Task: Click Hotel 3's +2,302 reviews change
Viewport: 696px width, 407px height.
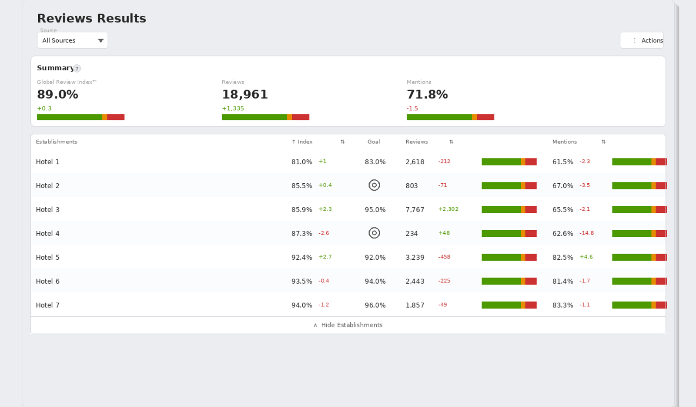Action: [x=448, y=209]
